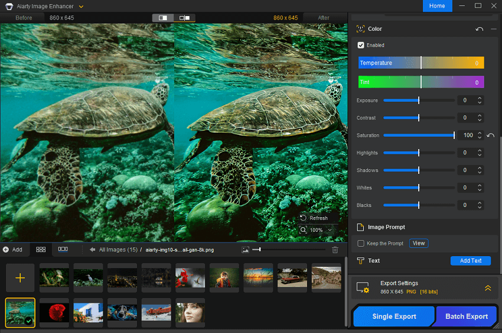Screen dimensions: 502x333
Task: Select the white heron thumbnail
Action: [88, 277]
